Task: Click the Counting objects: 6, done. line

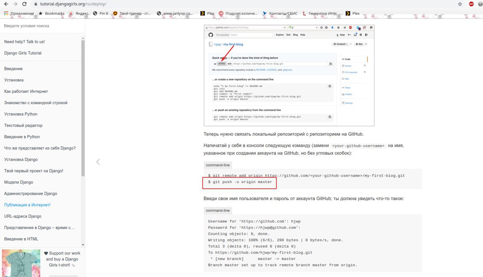Action: click(243, 234)
